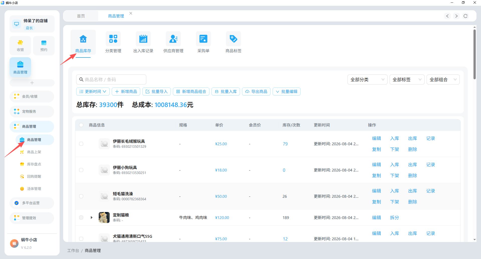Expand the 定制猫粮 row triangle
The height and width of the screenshot is (259, 481).
coord(92,217)
